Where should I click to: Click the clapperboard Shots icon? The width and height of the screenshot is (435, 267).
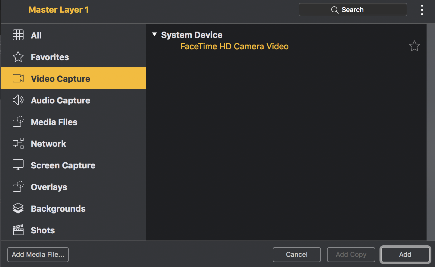point(18,230)
